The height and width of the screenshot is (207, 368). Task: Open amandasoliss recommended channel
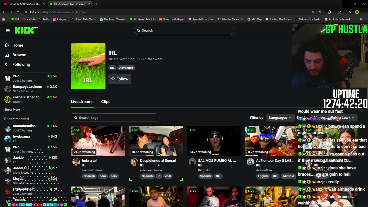(x=31, y=128)
